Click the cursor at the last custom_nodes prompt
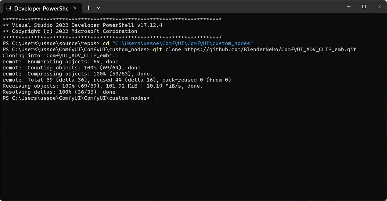Screen dimensions: 387x201 click(x=153, y=98)
